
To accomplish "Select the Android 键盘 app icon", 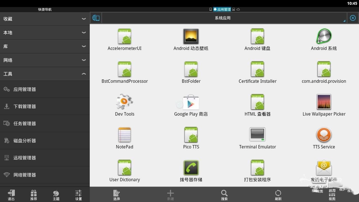I will coord(257,36).
